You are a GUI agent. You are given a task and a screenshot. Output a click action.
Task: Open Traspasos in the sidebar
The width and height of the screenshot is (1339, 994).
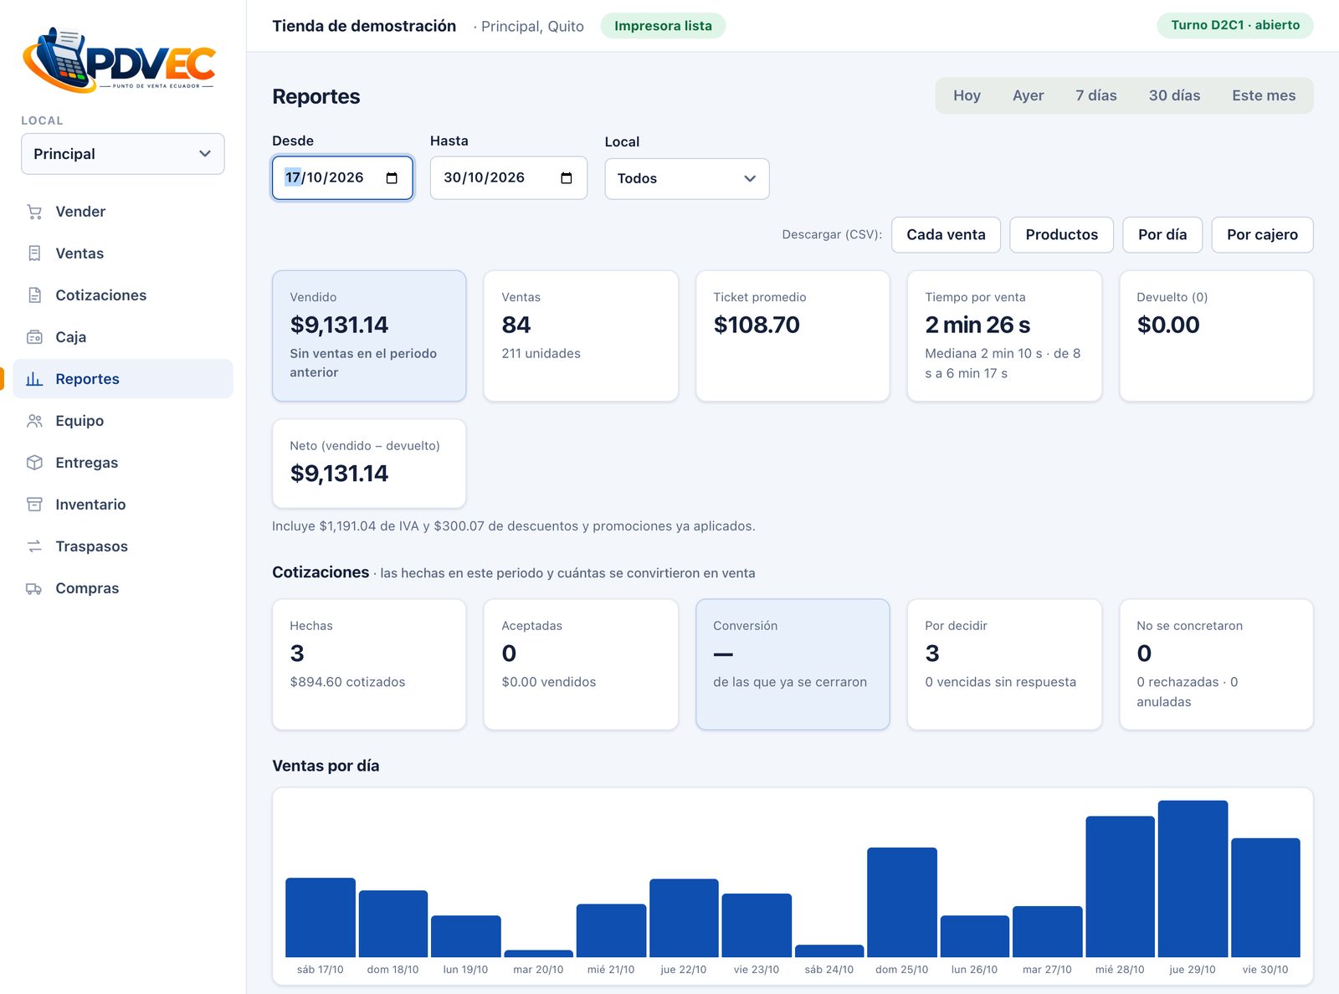tap(123, 546)
